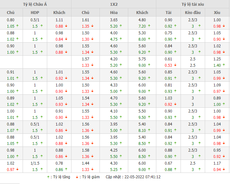The height and width of the screenshot is (184, 230).
Task: Click the Hòa column header
Action: pos(114,13)
